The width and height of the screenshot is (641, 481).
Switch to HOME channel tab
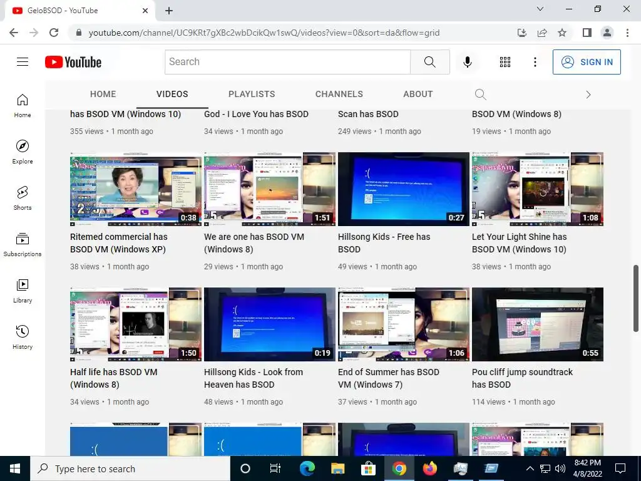(x=103, y=94)
